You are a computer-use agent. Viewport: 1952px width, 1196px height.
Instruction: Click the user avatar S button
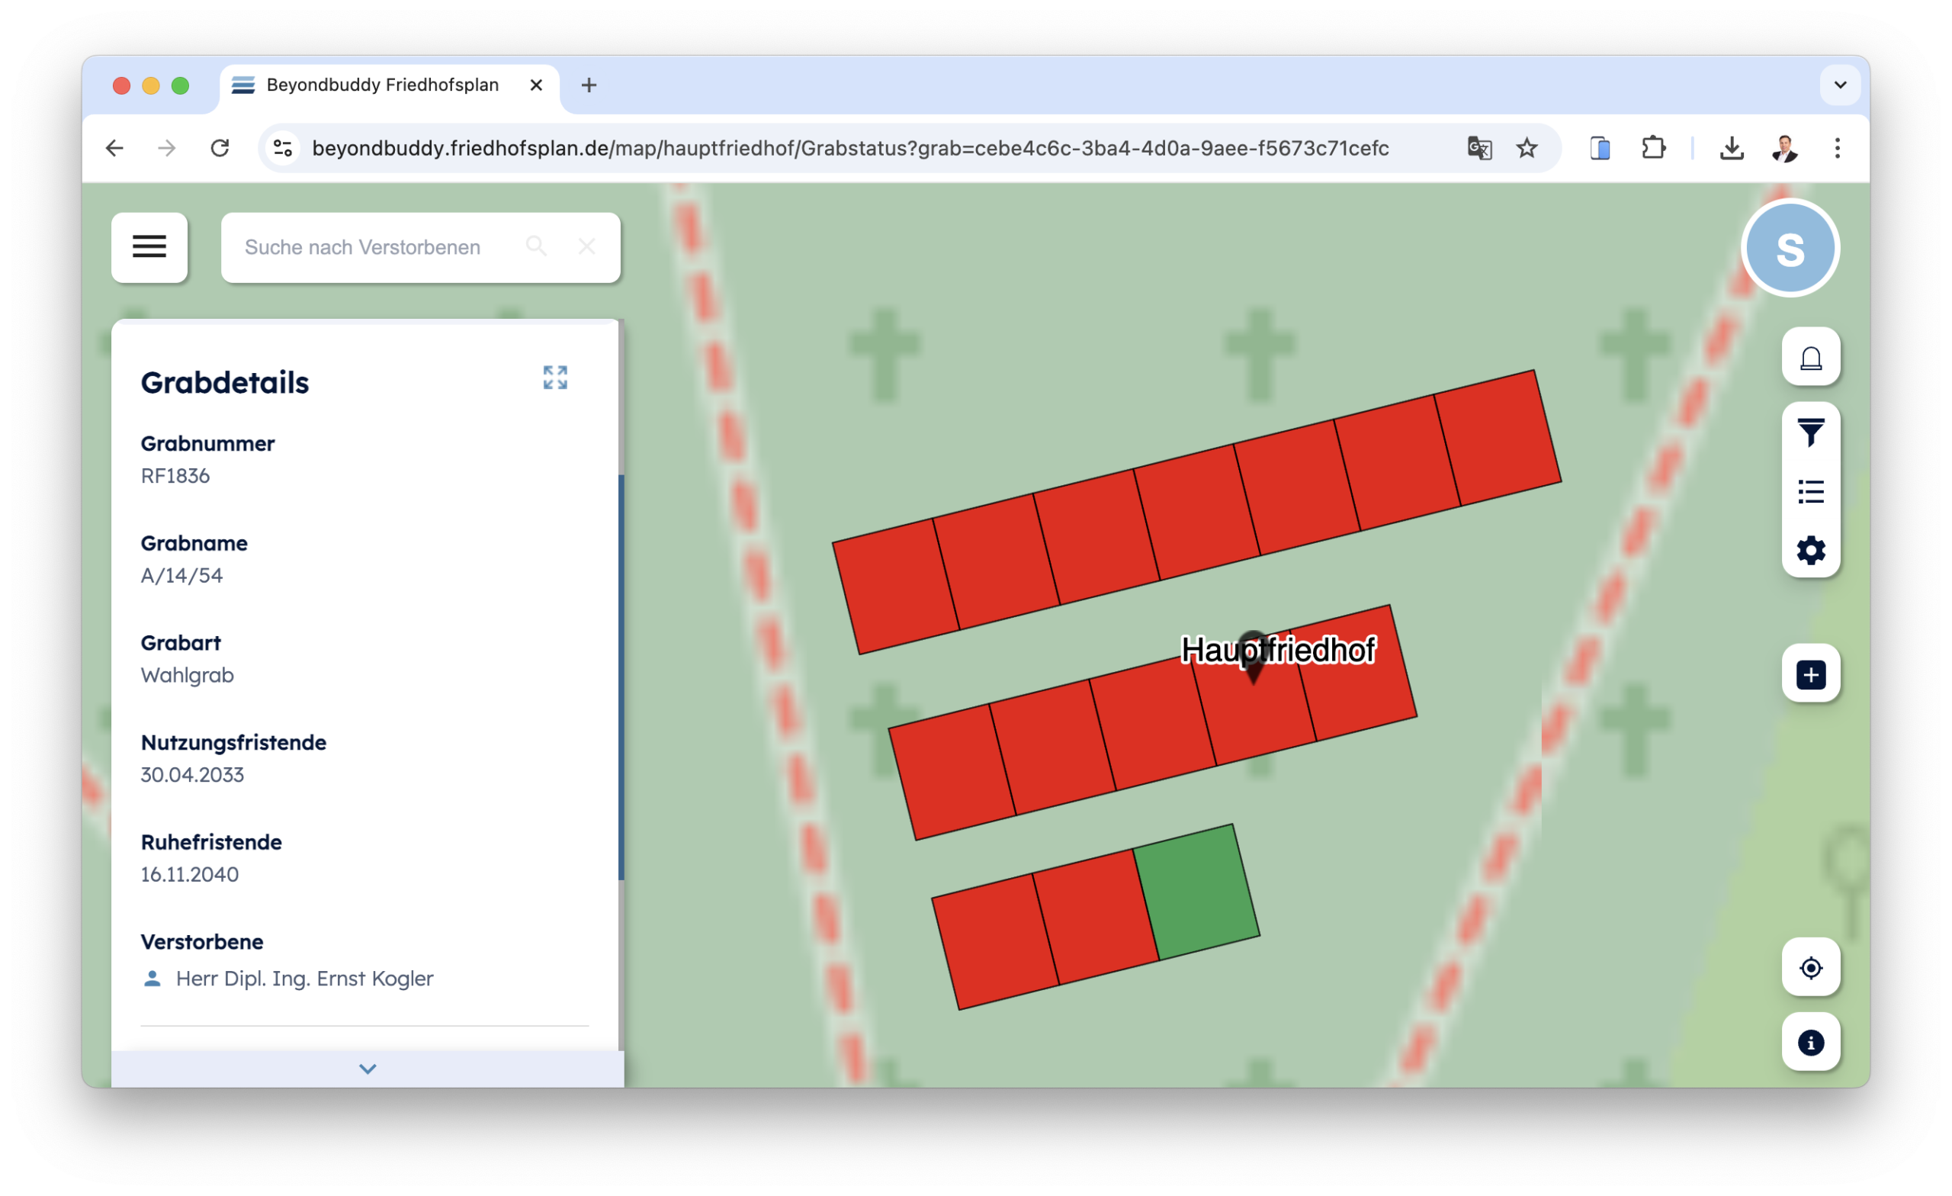point(1789,248)
